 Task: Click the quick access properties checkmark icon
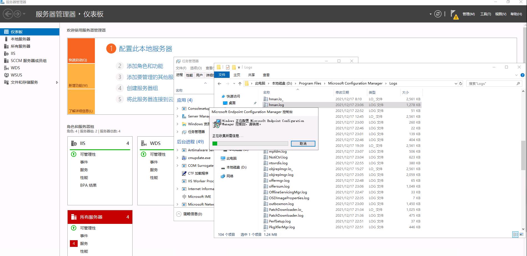[228, 67]
